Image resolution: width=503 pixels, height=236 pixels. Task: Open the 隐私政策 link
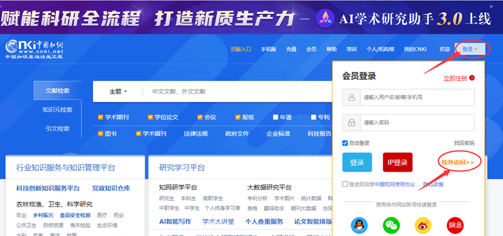[x=433, y=184]
